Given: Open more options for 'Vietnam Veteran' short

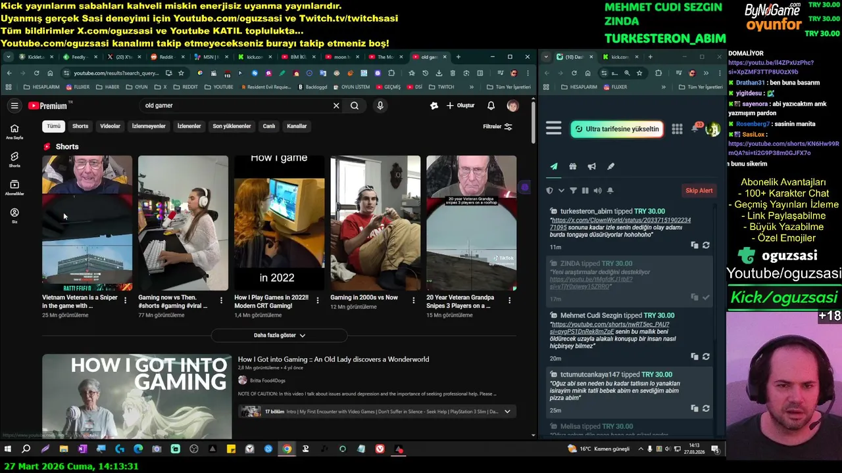Looking at the screenshot, I should [125, 300].
